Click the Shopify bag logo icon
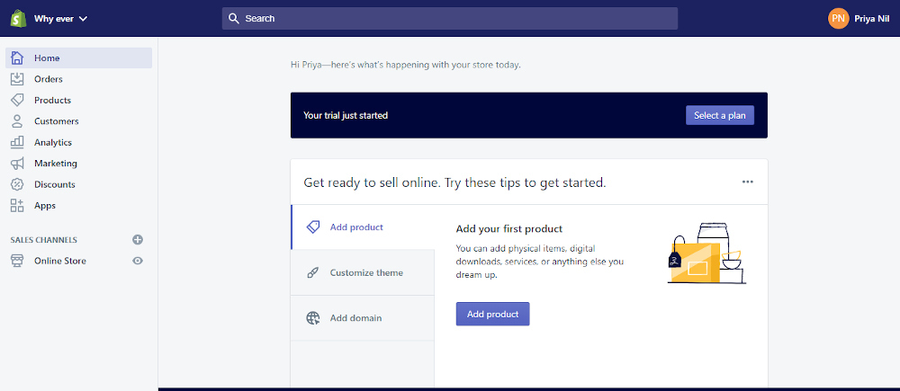The image size is (900, 391). click(17, 18)
